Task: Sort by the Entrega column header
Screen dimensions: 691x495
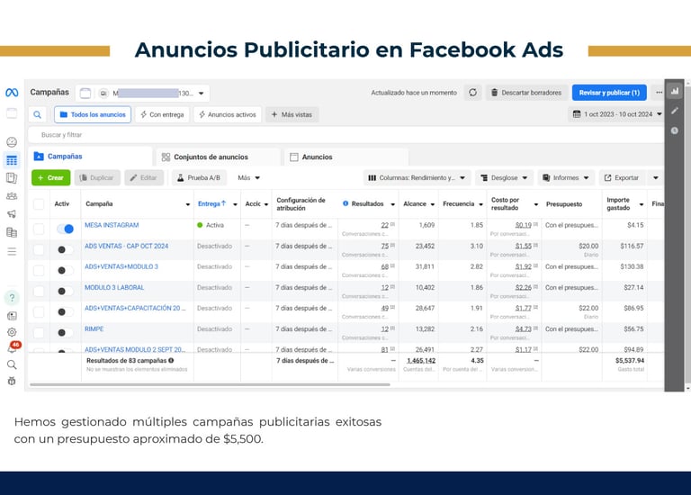Action: [x=212, y=203]
